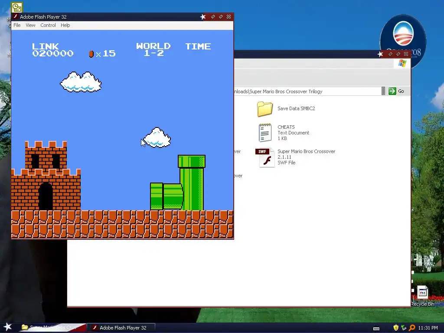Screen dimensions: 444x333
Task: Click the TIME label in the game
Action: (198, 46)
